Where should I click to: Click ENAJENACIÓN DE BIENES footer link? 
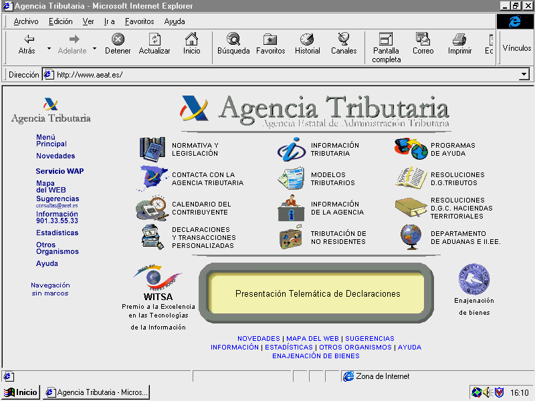(x=316, y=356)
